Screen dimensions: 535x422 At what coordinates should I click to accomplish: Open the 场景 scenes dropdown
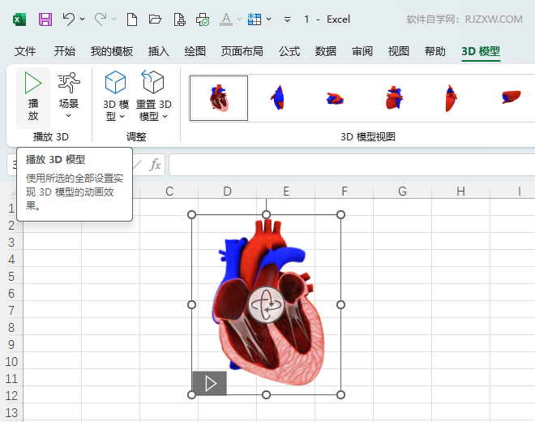pyautogui.click(x=69, y=96)
